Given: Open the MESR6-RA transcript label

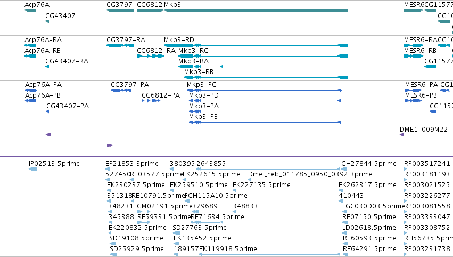Looking at the screenshot, I should 421,40.
